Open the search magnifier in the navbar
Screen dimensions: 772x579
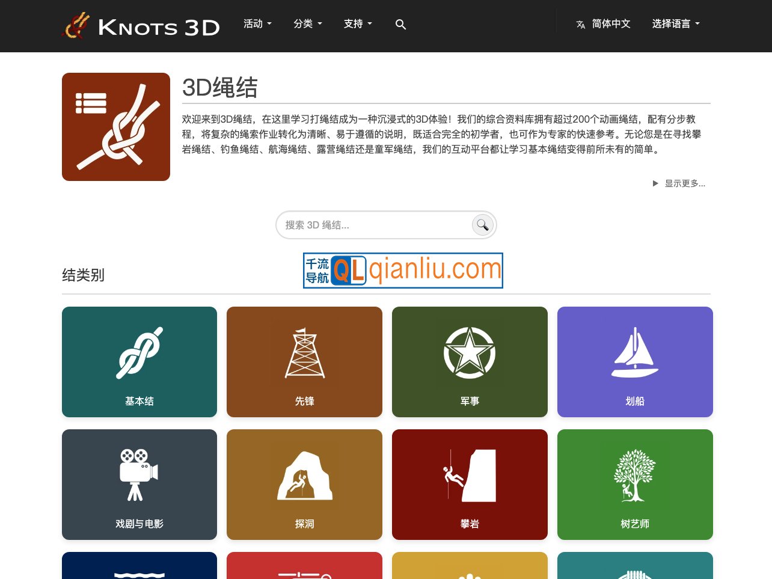[x=400, y=25]
